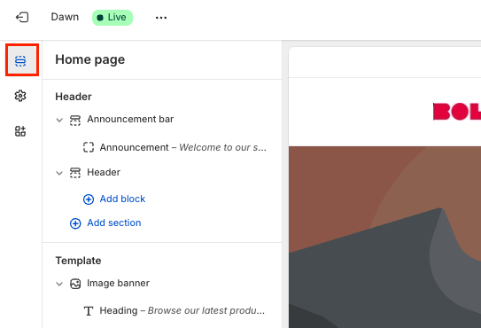Click the Header group label
Image resolution: width=481 pixels, height=328 pixels.
[74, 97]
